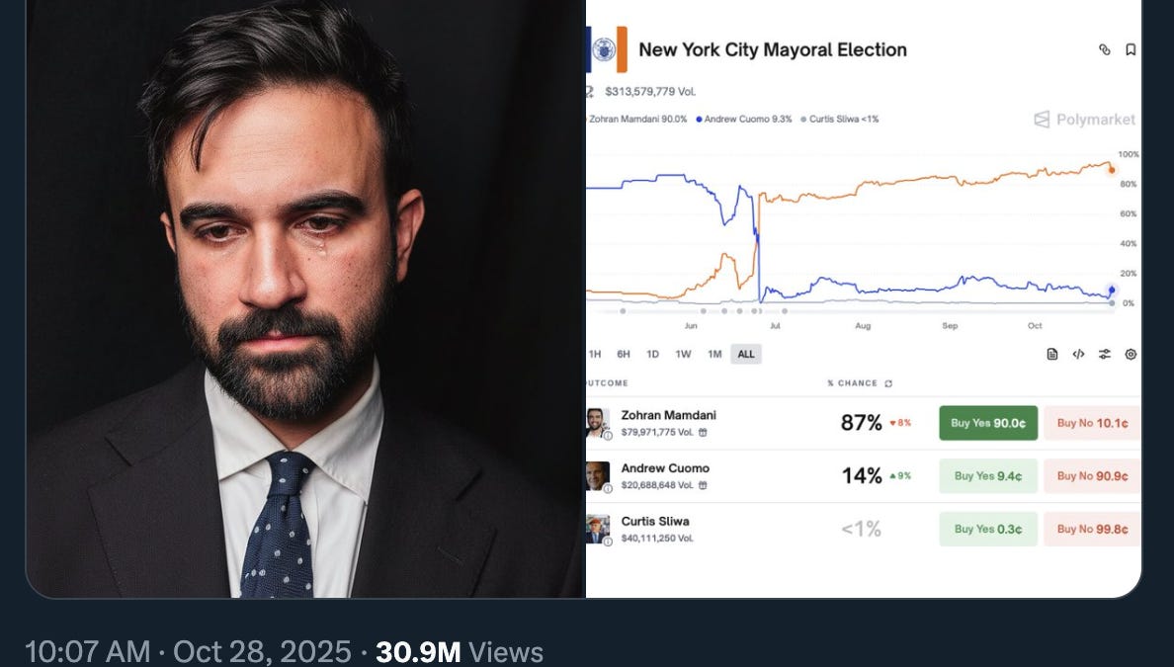Switch chart to 1M range

click(715, 354)
